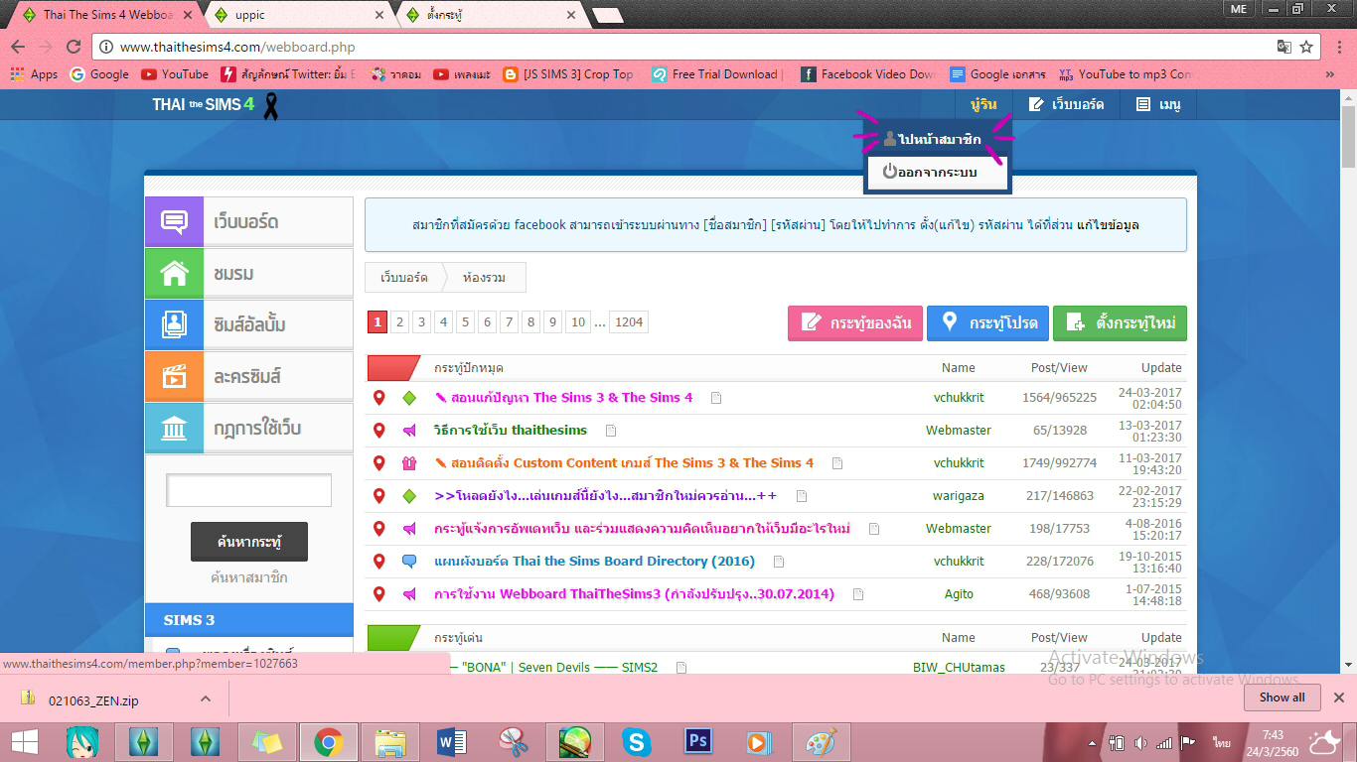Image resolution: width=1357 pixels, height=762 pixels.
Task: Open the downloaded 021063_ZEN.zip file
Action: point(95,699)
